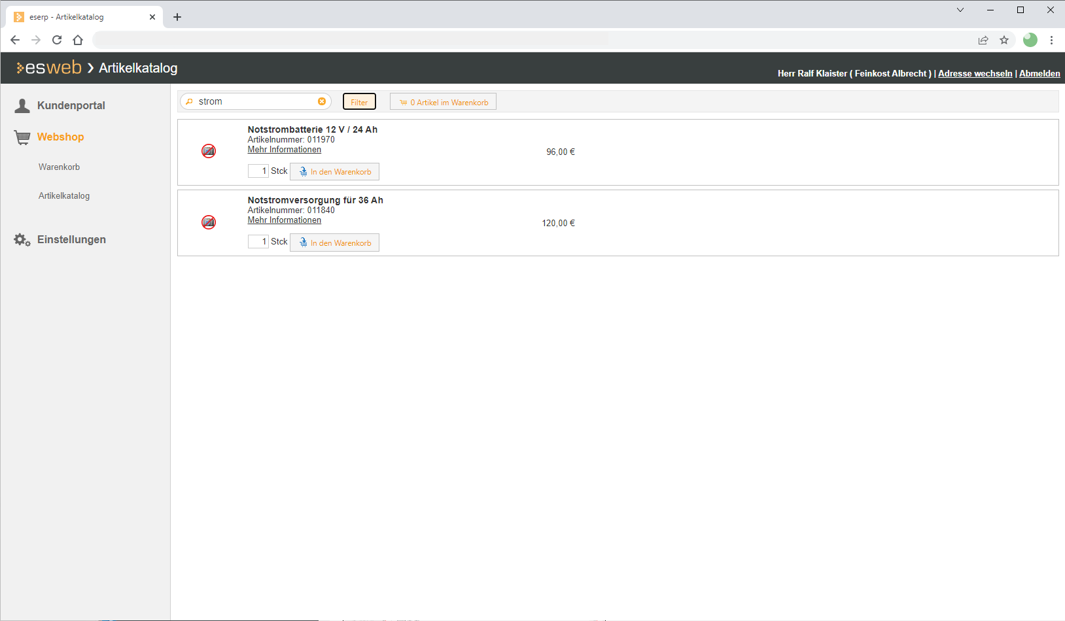
Task: Open Warenkorb in the sidebar
Action: [x=59, y=167]
